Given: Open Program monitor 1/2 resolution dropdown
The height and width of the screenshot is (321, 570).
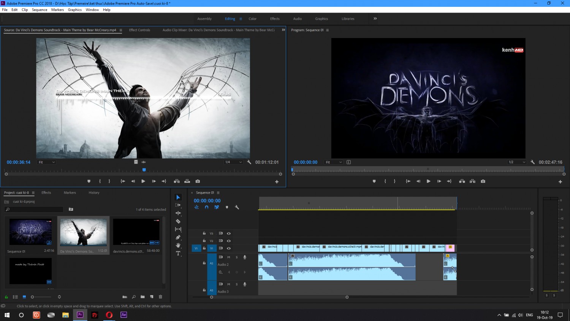Looking at the screenshot, I should [517, 162].
